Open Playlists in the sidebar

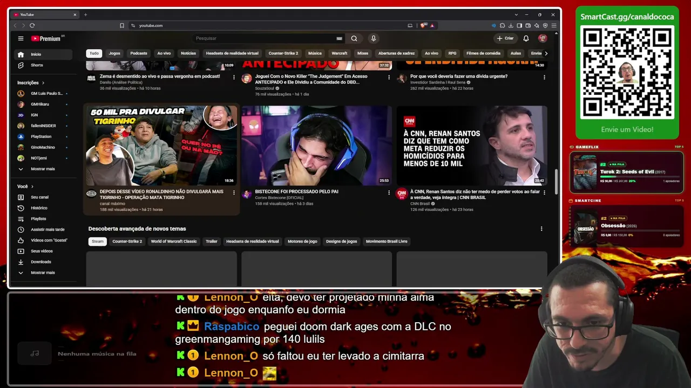click(x=43, y=219)
